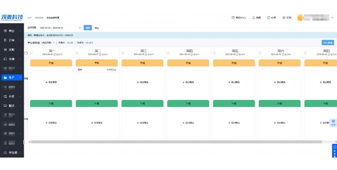The width and height of the screenshot is (337, 170).
Task: Check the 周四 column checkbox
Action: point(168,53)
